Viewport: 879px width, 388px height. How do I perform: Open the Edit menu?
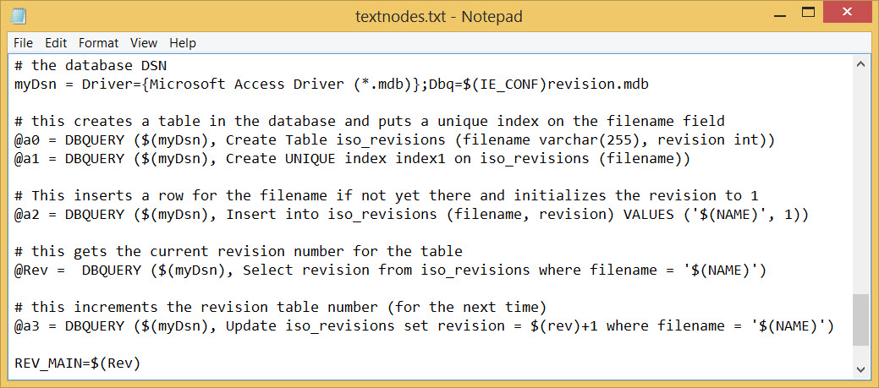click(x=56, y=43)
